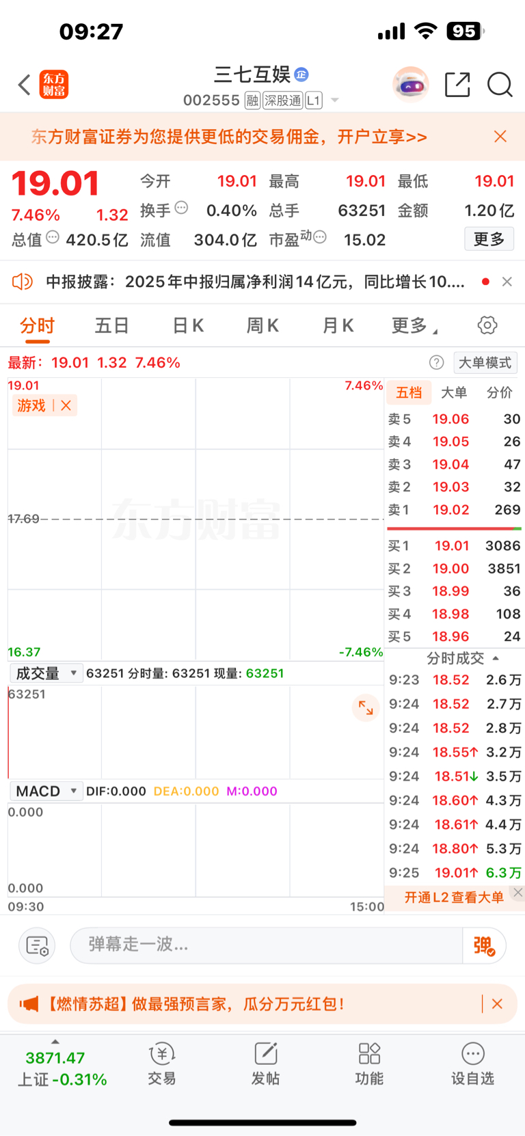This screenshot has height=1136, width=525.
Task: Close the 中报披露 news ticker
Action: pyautogui.click(x=507, y=282)
